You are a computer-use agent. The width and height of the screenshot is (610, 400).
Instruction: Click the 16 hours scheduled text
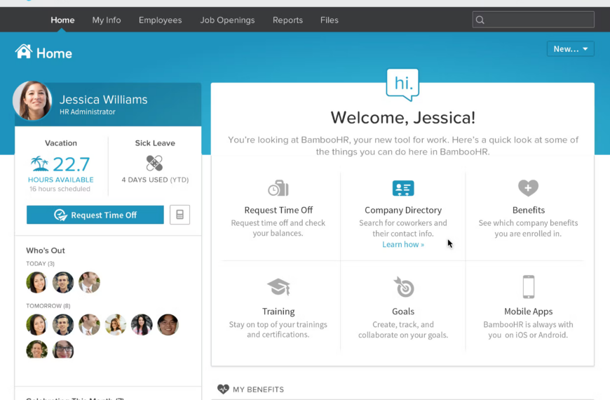(60, 189)
